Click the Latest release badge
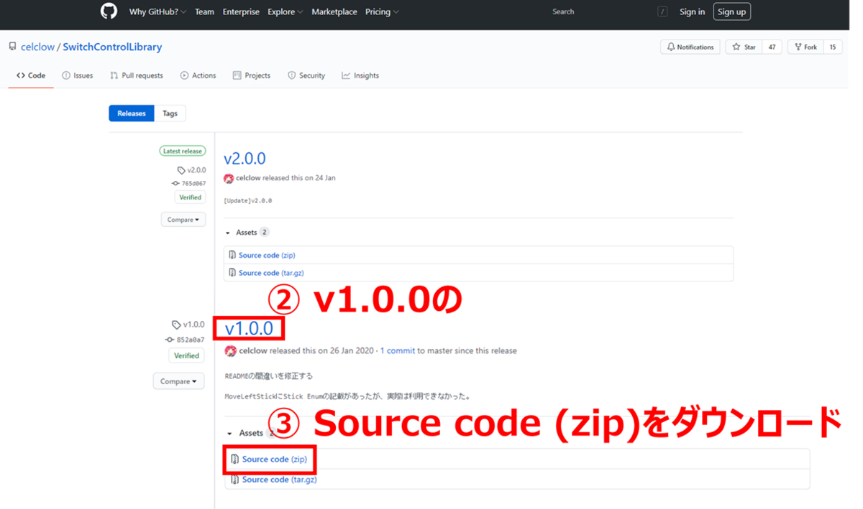Screen dimensions: 863x509 click(x=183, y=151)
